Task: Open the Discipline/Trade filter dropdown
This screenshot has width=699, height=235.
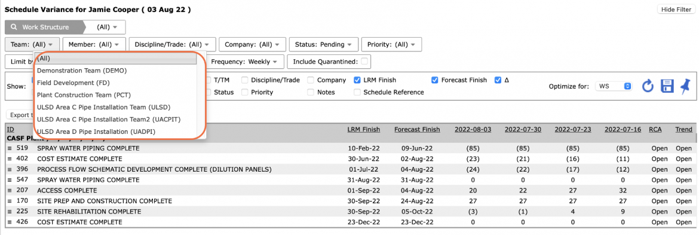Action: 173,45
